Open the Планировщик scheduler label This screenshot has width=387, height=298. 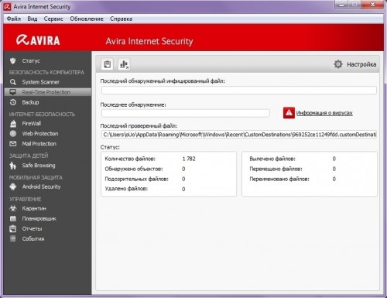pos(39,218)
